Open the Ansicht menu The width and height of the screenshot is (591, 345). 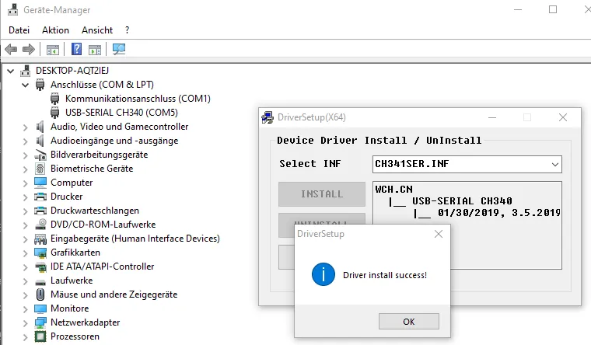click(97, 30)
